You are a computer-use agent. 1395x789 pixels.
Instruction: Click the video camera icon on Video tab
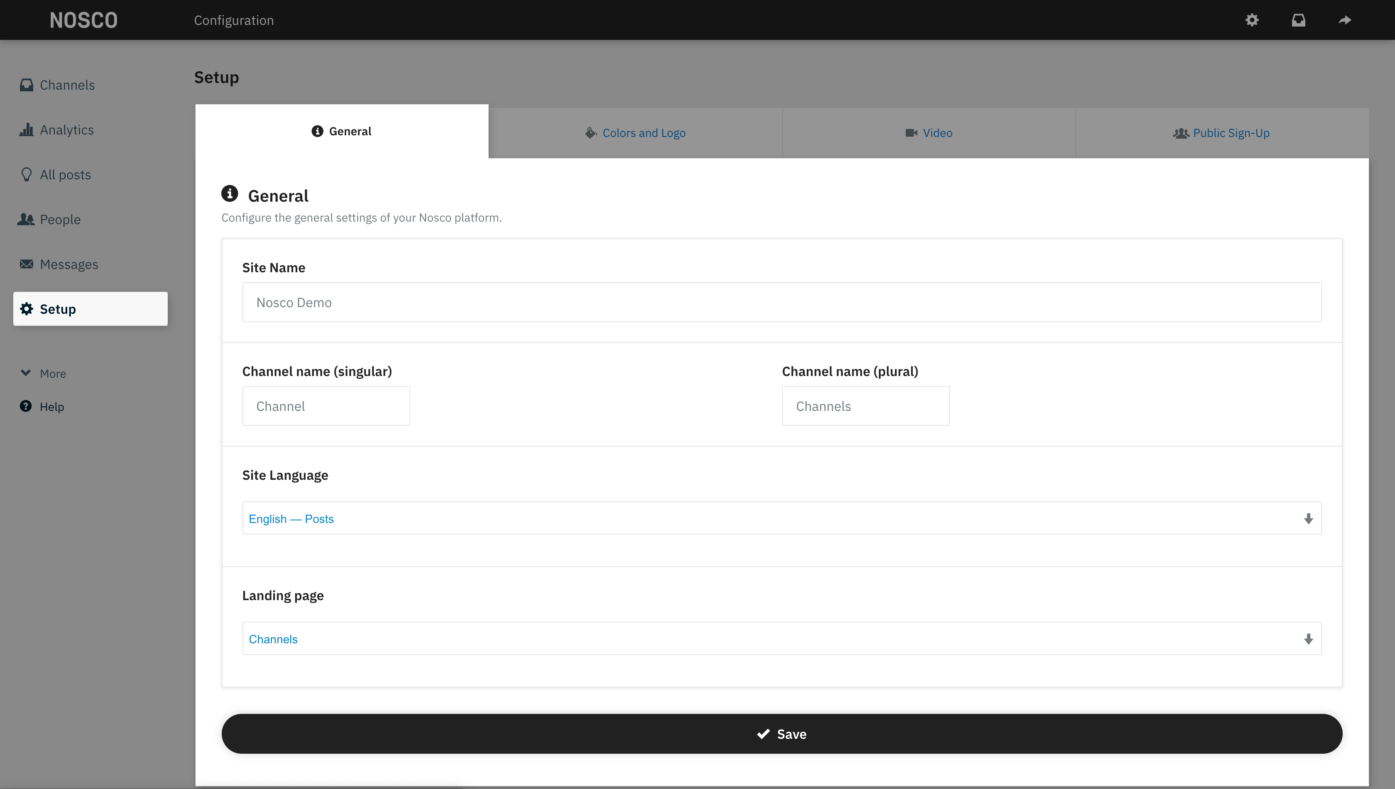pos(912,133)
